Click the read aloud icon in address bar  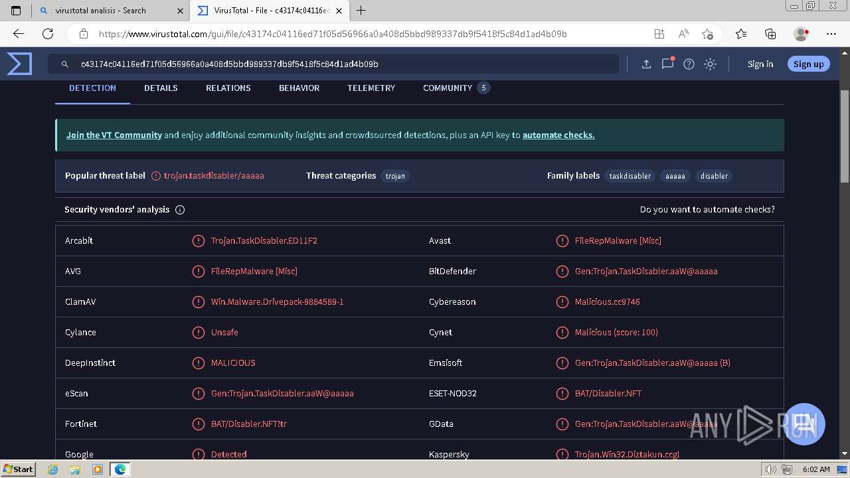[x=683, y=34]
